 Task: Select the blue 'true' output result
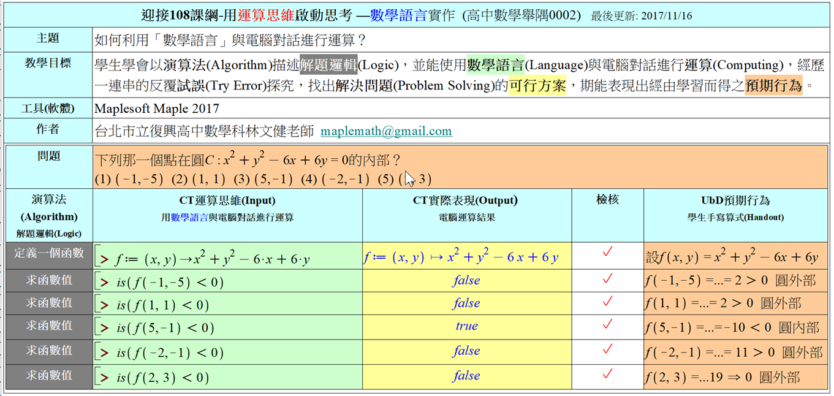tap(466, 326)
